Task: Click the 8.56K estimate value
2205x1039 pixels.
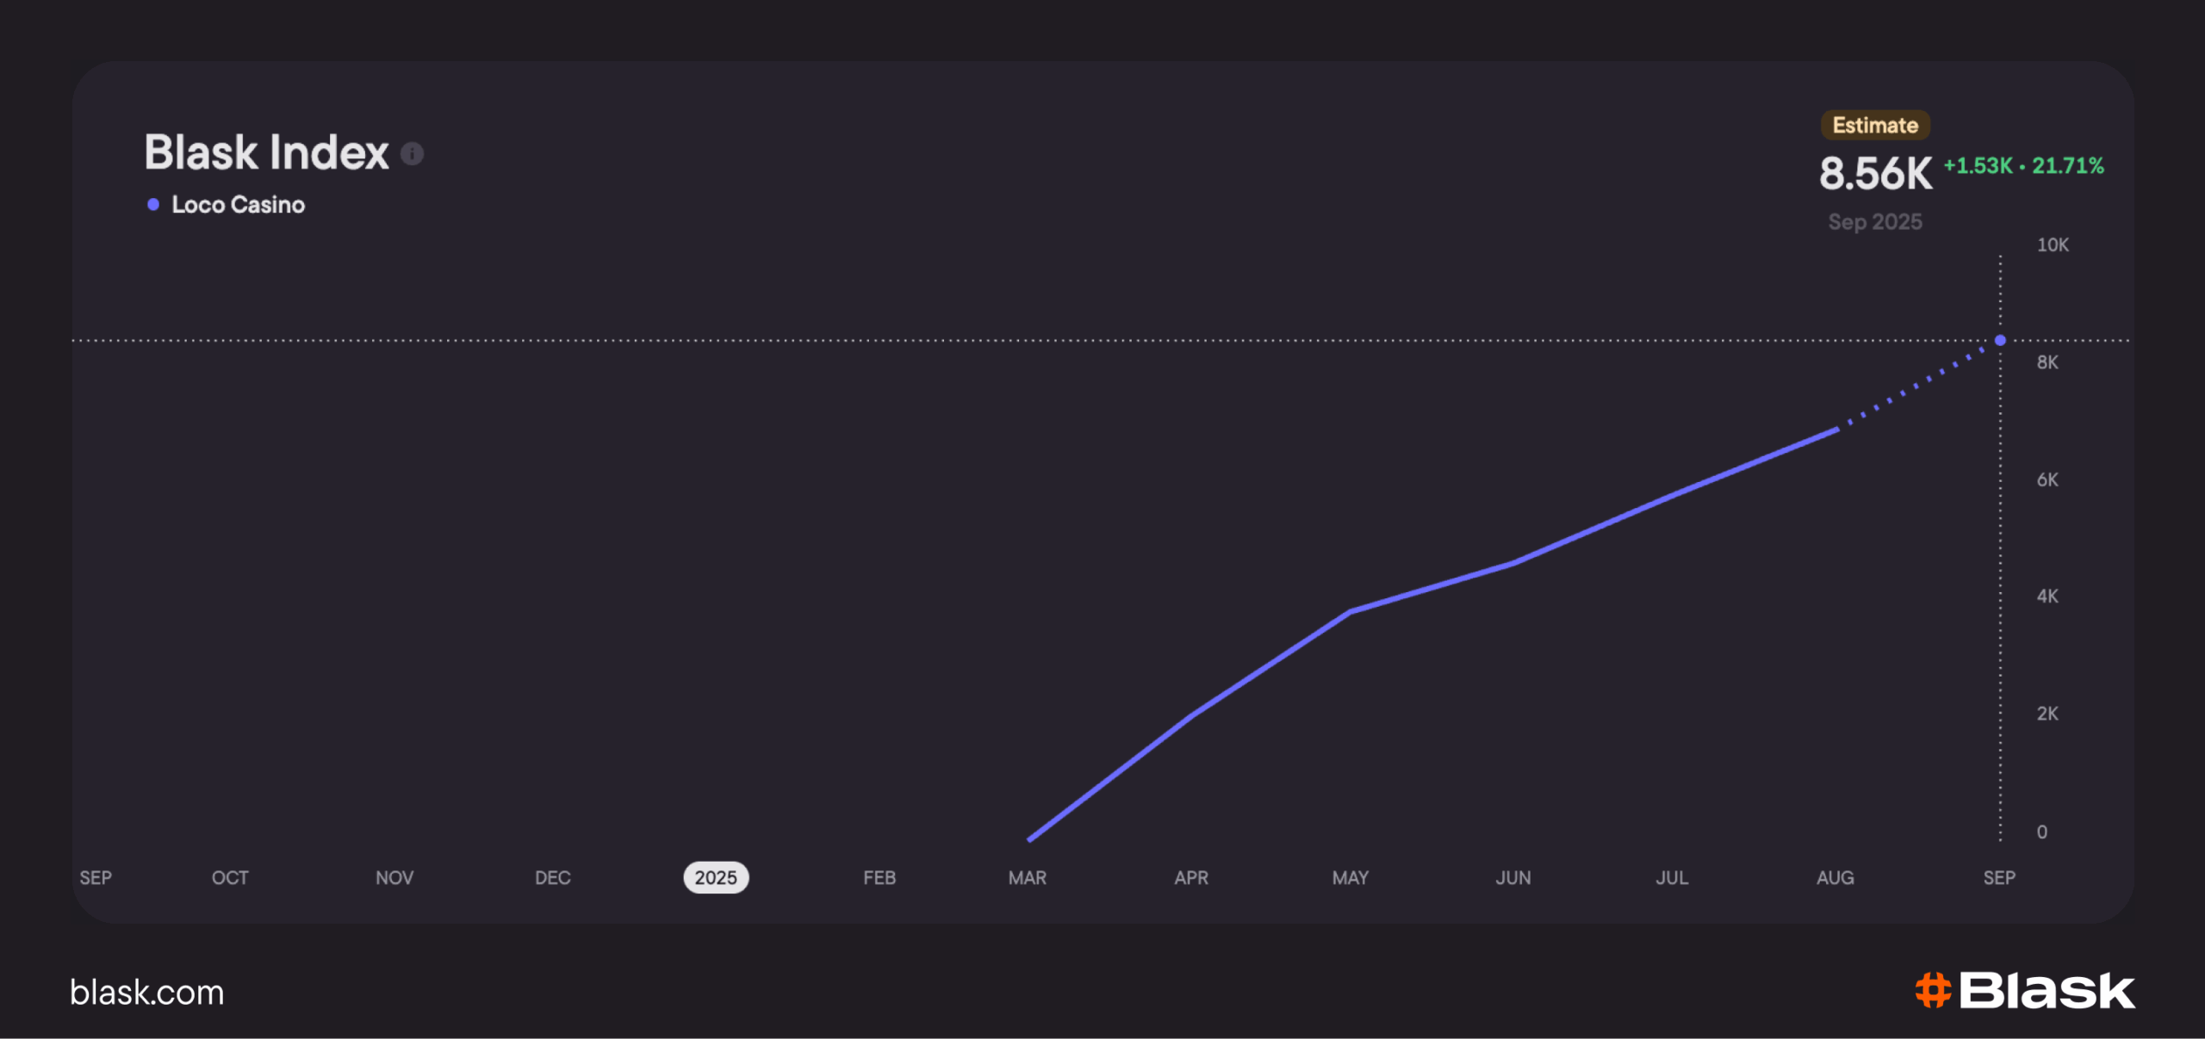Action: [x=1875, y=174]
